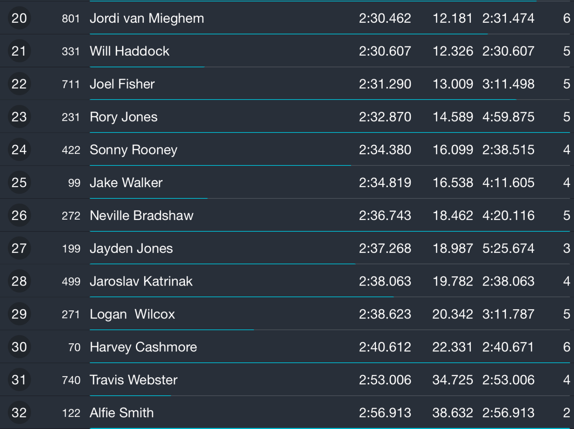574x429 pixels.
Task: Tap Neville Bradshaw's name
Action: click(x=141, y=215)
